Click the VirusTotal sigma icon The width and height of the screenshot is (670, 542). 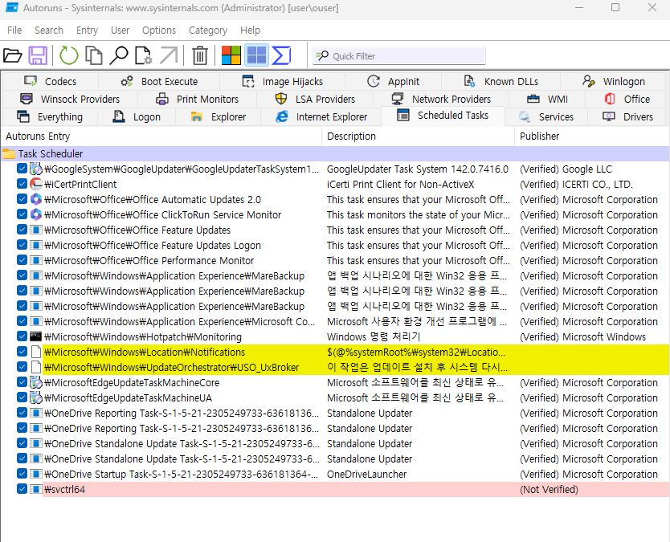coord(282,55)
